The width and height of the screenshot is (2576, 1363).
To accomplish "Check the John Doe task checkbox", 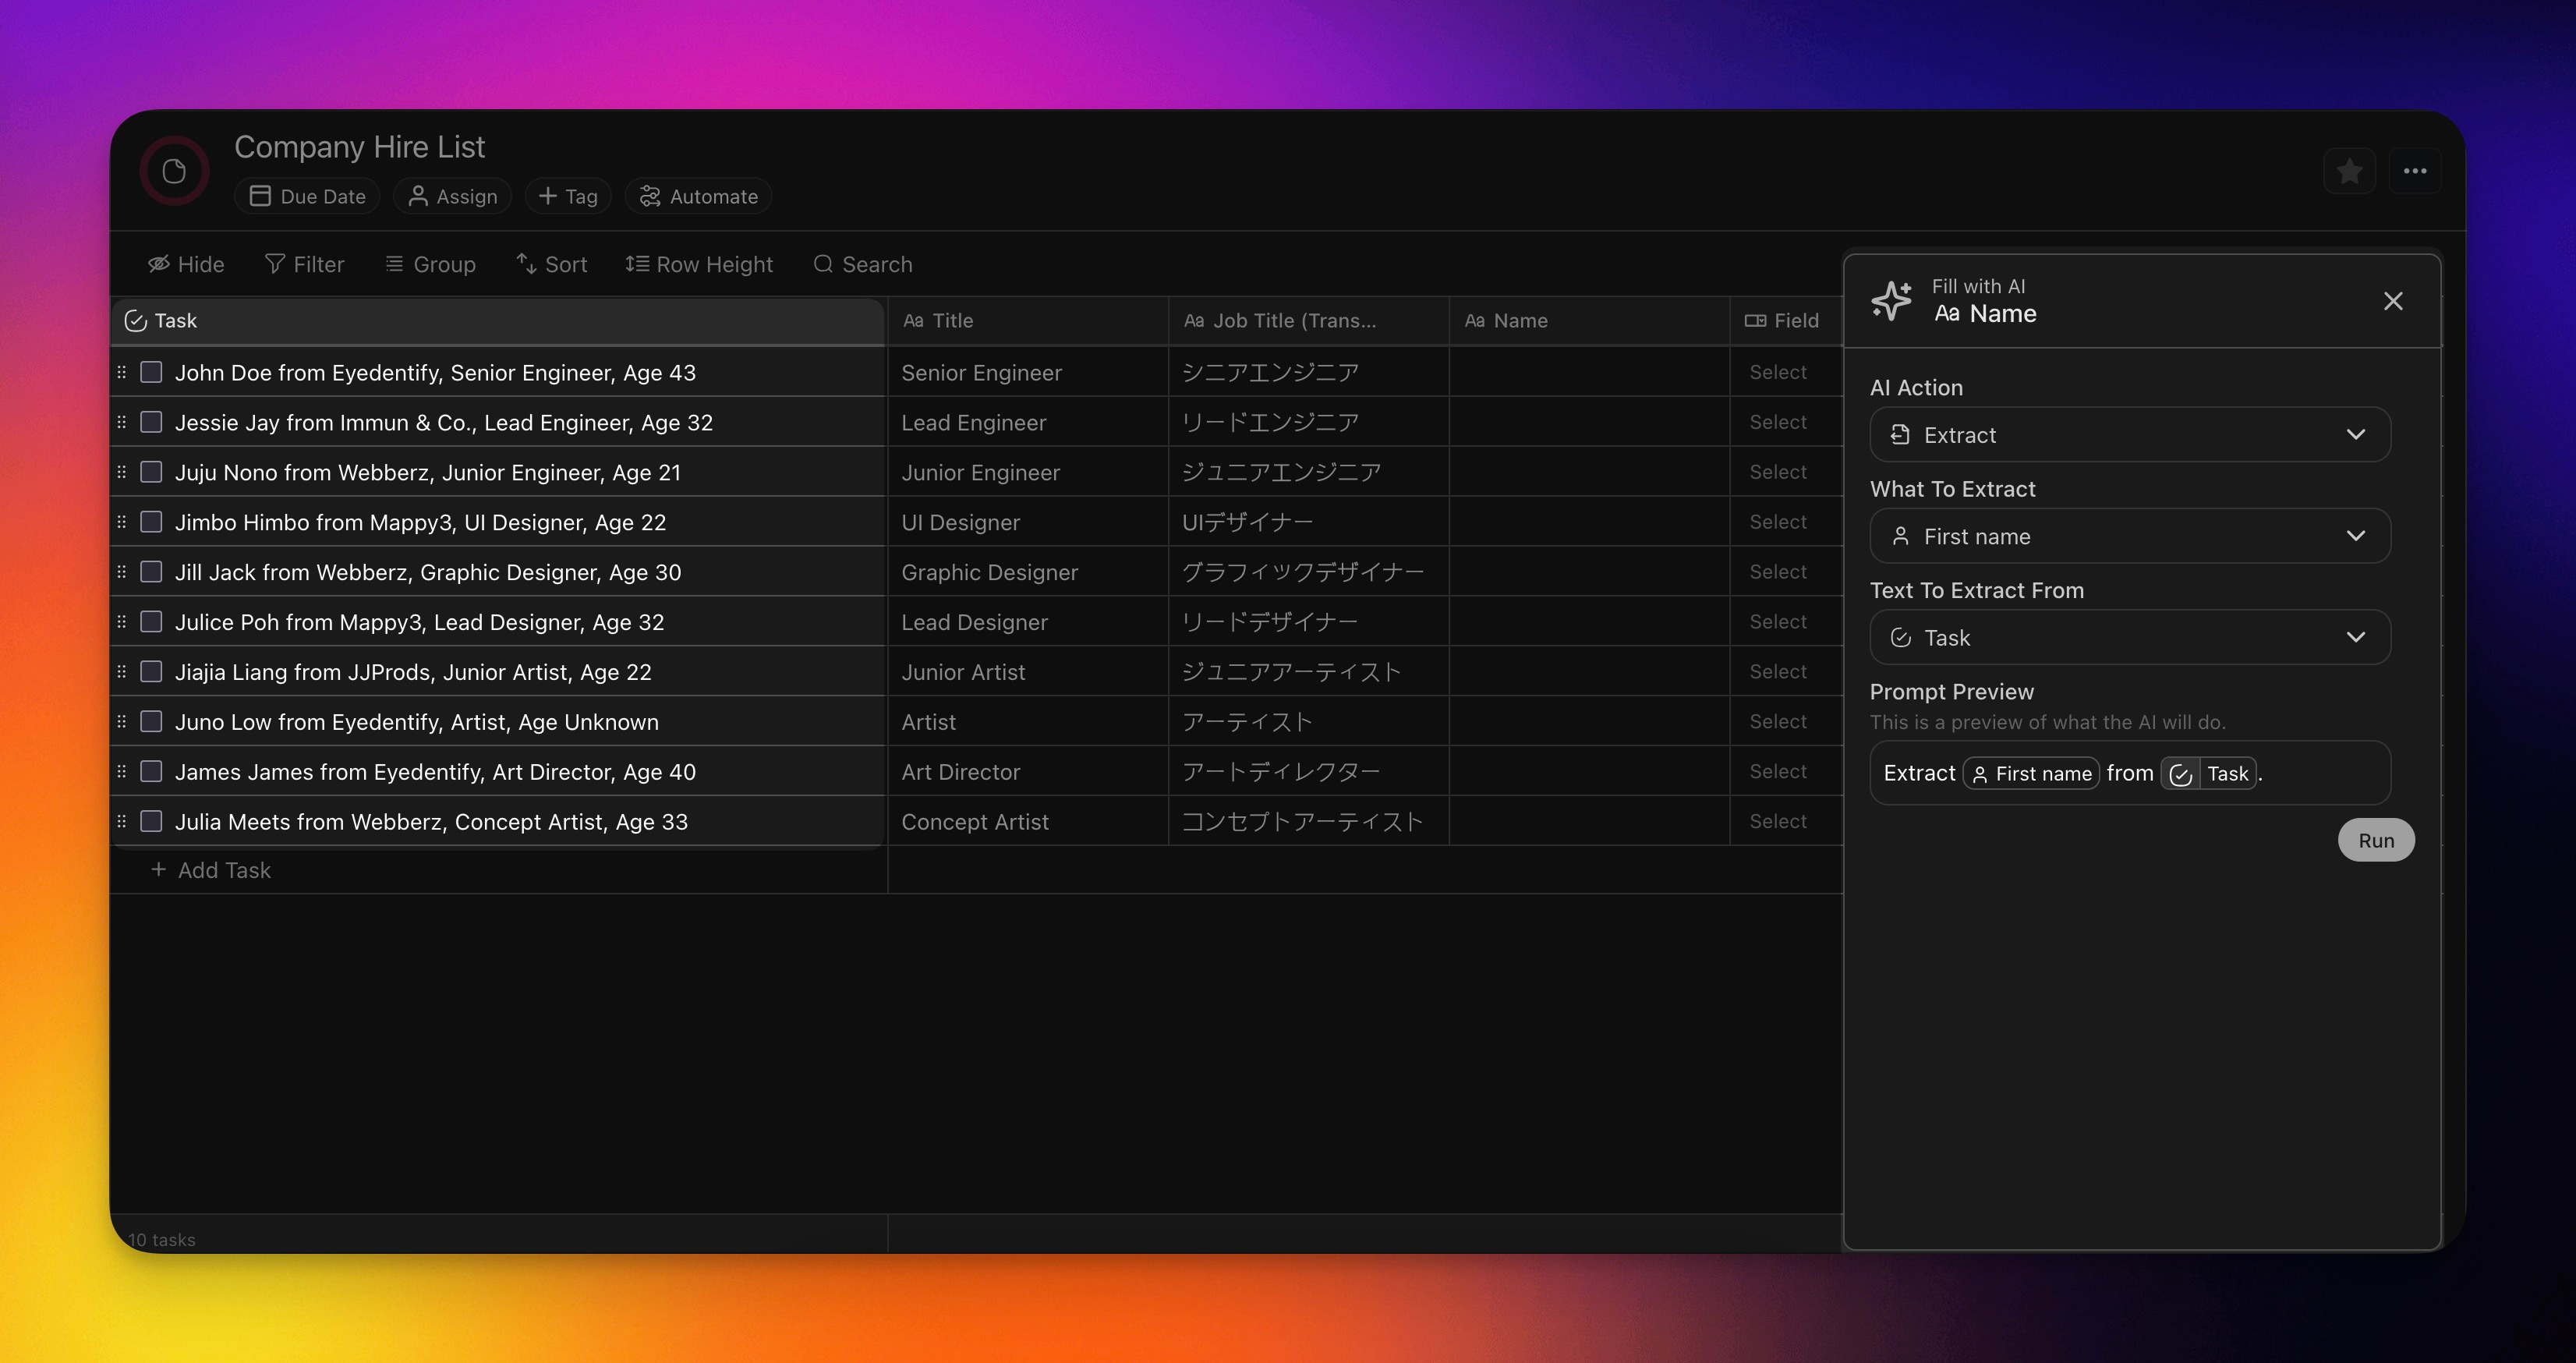I will [x=151, y=373].
